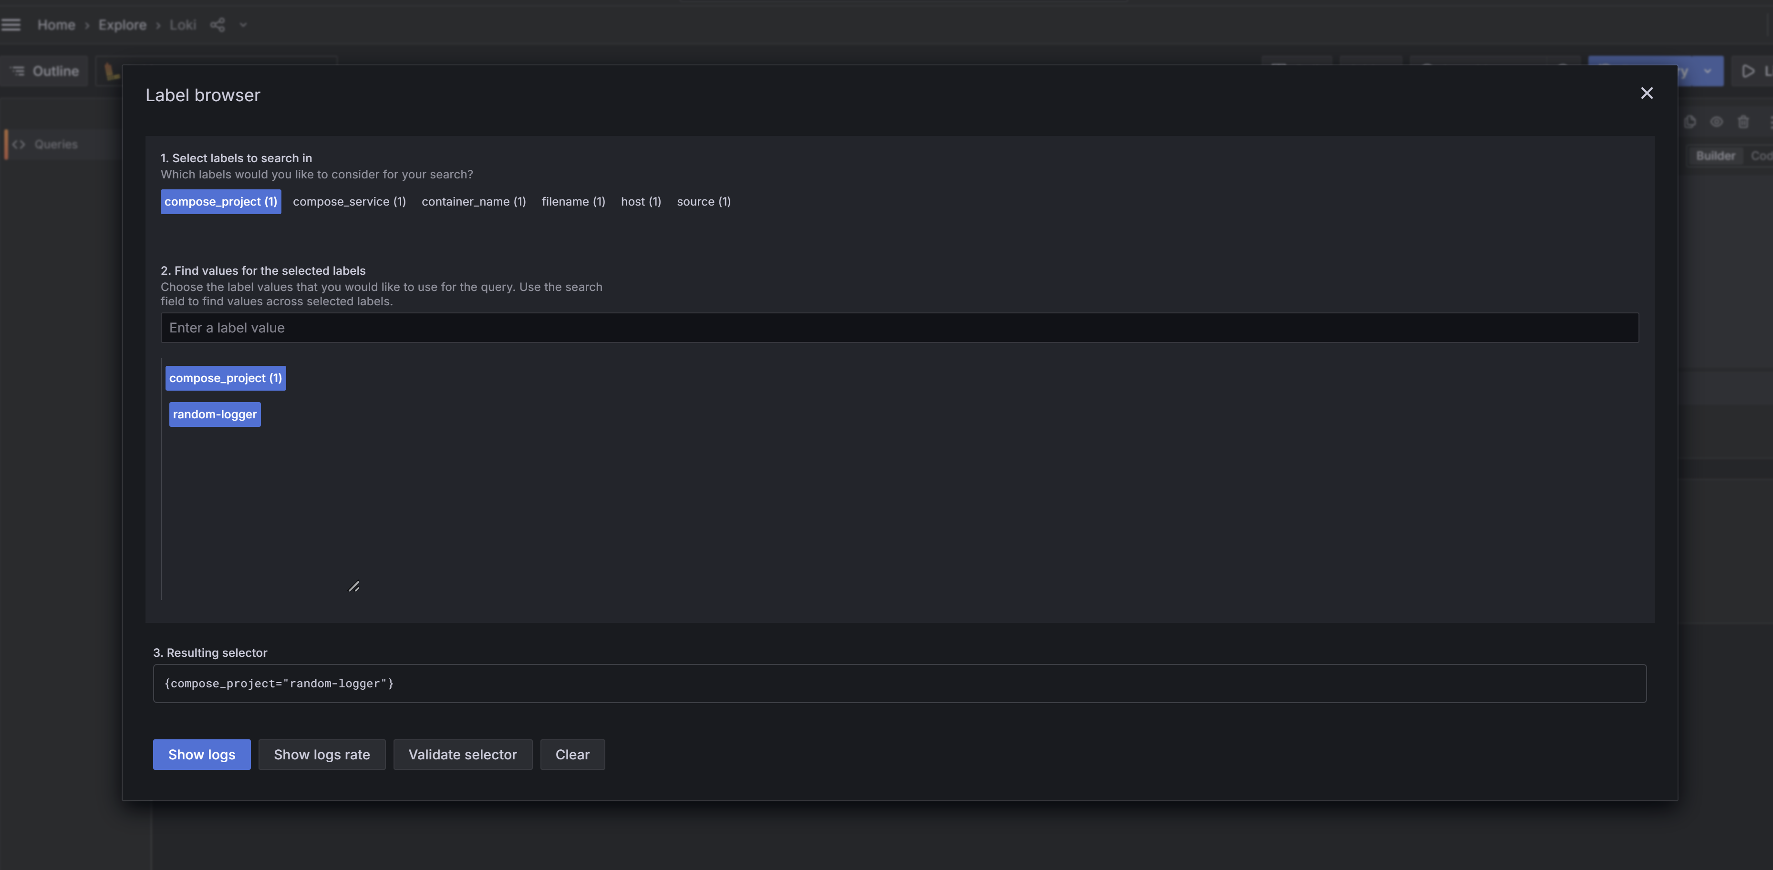This screenshot has height=870, width=1773.
Task: Toggle the Outline panel button
Action: tap(45, 71)
